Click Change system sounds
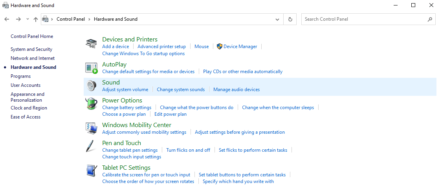 point(181,90)
